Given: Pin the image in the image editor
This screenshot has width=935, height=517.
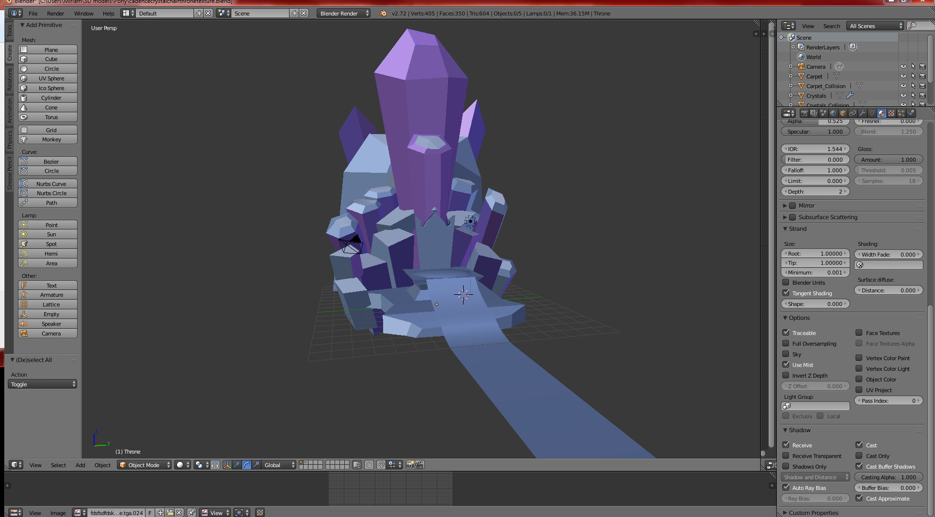Looking at the screenshot, I should click(192, 513).
